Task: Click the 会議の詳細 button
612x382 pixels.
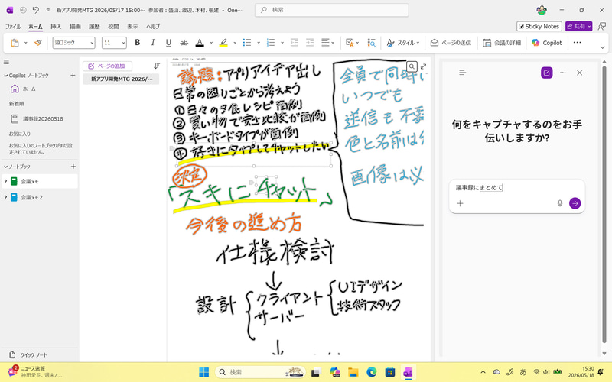Action: (x=502, y=43)
